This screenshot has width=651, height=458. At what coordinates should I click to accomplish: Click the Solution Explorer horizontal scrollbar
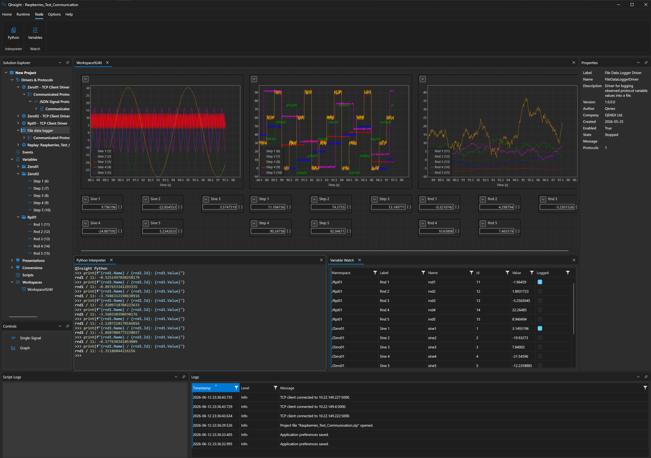tap(23, 317)
